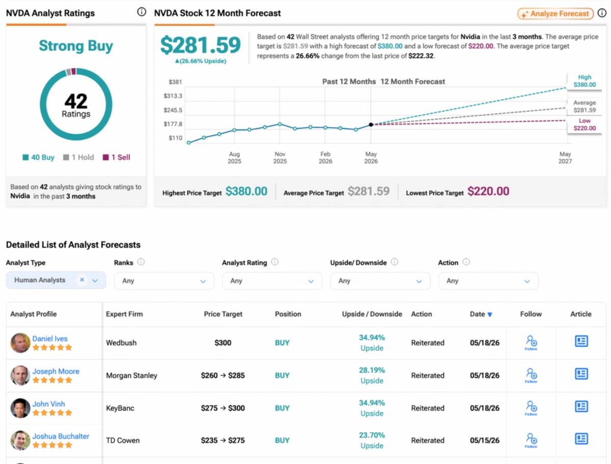611x464 pixels.
Task: Click the 23.70% Upside value
Action: pyautogui.click(x=372, y=441)
